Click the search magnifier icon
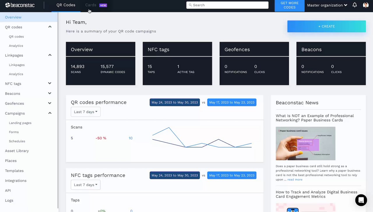Viewport: 373px width, 212px height. [x=190, y=5]
